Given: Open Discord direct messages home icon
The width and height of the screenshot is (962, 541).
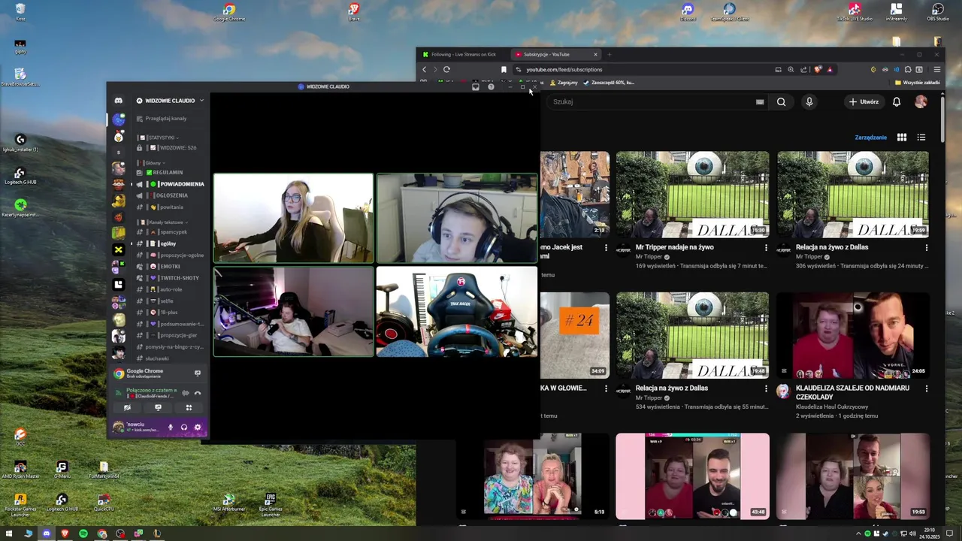Looking at the screenshot, I should 118,101.
